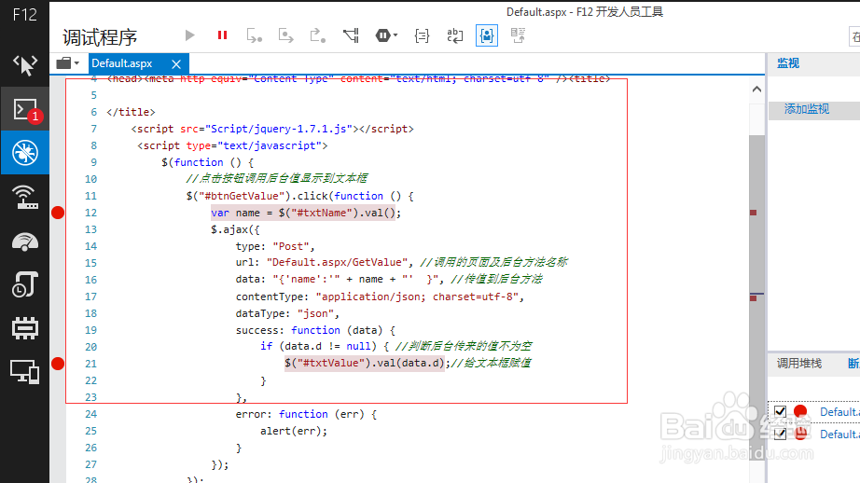Select the DOM Explorer element picker icon
Viewport: 860px width, 483px height.
pos(24,64)
